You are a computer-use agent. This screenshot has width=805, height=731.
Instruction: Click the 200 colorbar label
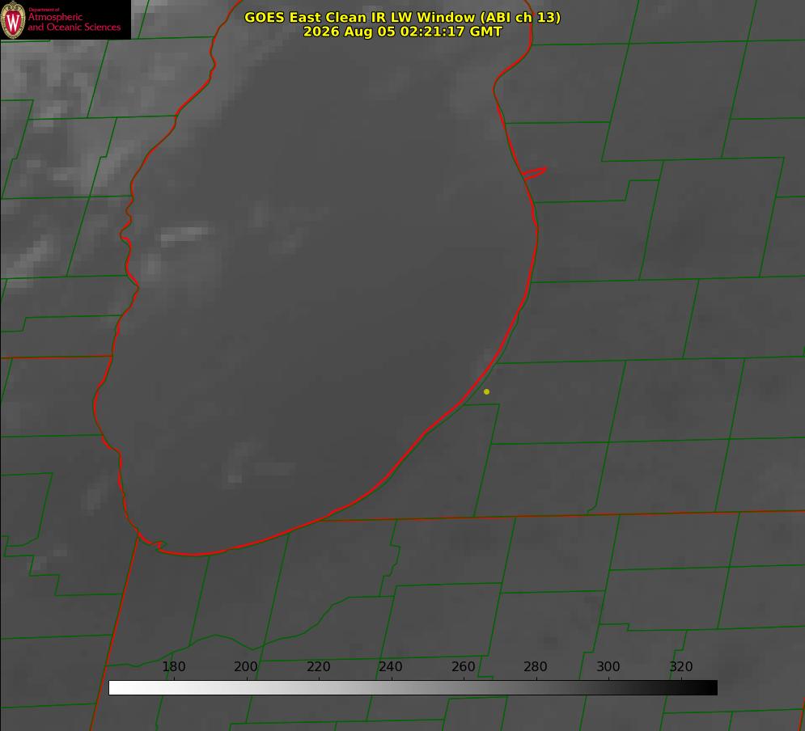pos(246,666)
